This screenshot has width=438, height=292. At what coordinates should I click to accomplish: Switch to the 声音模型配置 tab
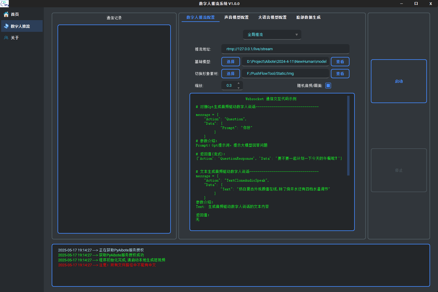click(236, 18)
